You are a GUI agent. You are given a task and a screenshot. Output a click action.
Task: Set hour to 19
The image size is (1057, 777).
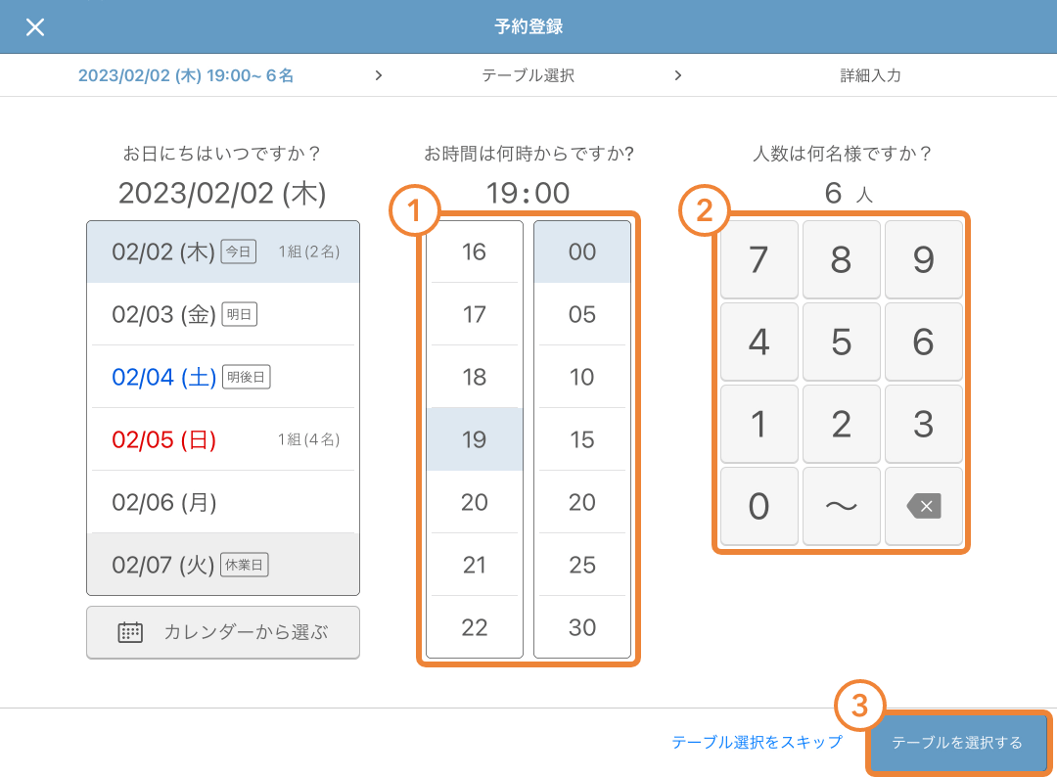pyautogui.click(x=475, y=439)
